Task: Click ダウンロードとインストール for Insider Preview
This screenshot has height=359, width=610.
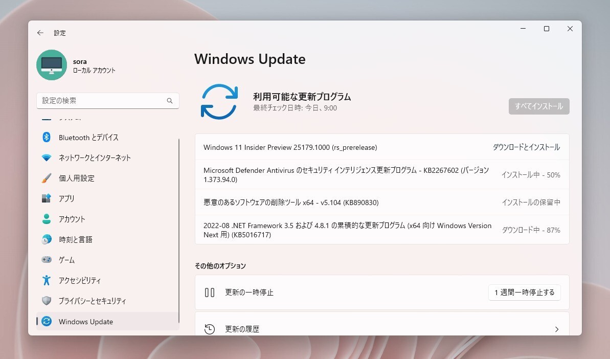Action: coord(526,147)
